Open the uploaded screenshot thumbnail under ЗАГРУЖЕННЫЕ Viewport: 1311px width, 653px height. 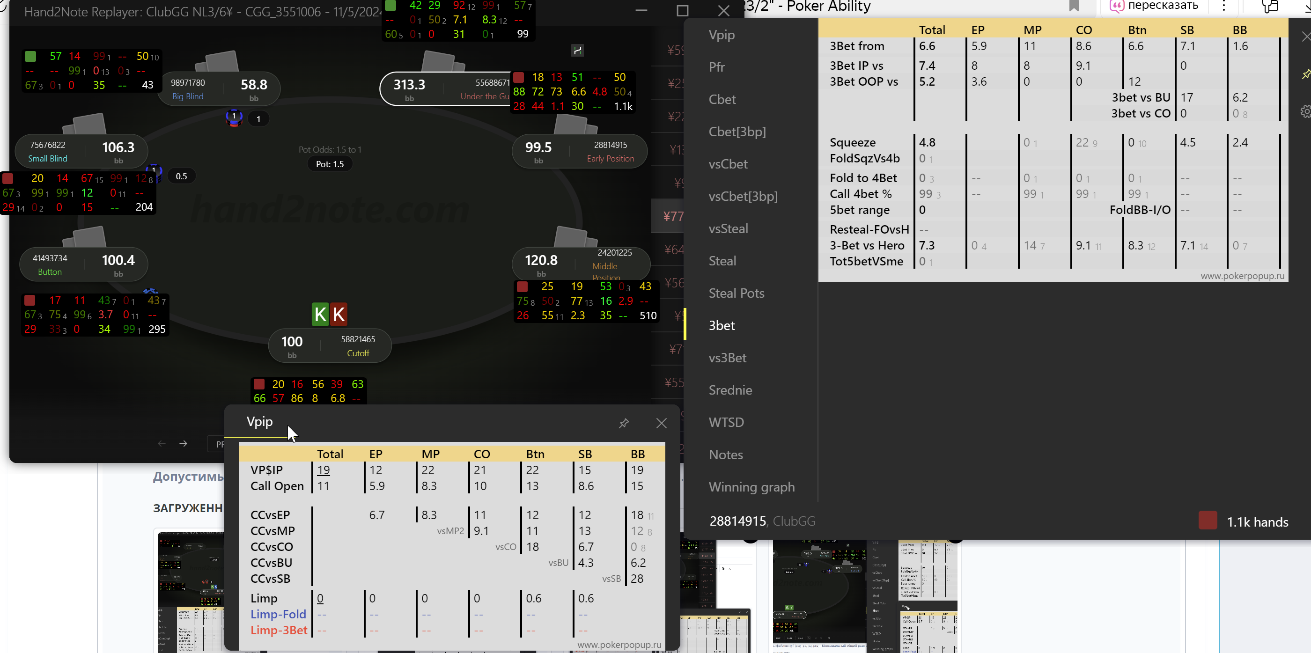tap(191, 593)
